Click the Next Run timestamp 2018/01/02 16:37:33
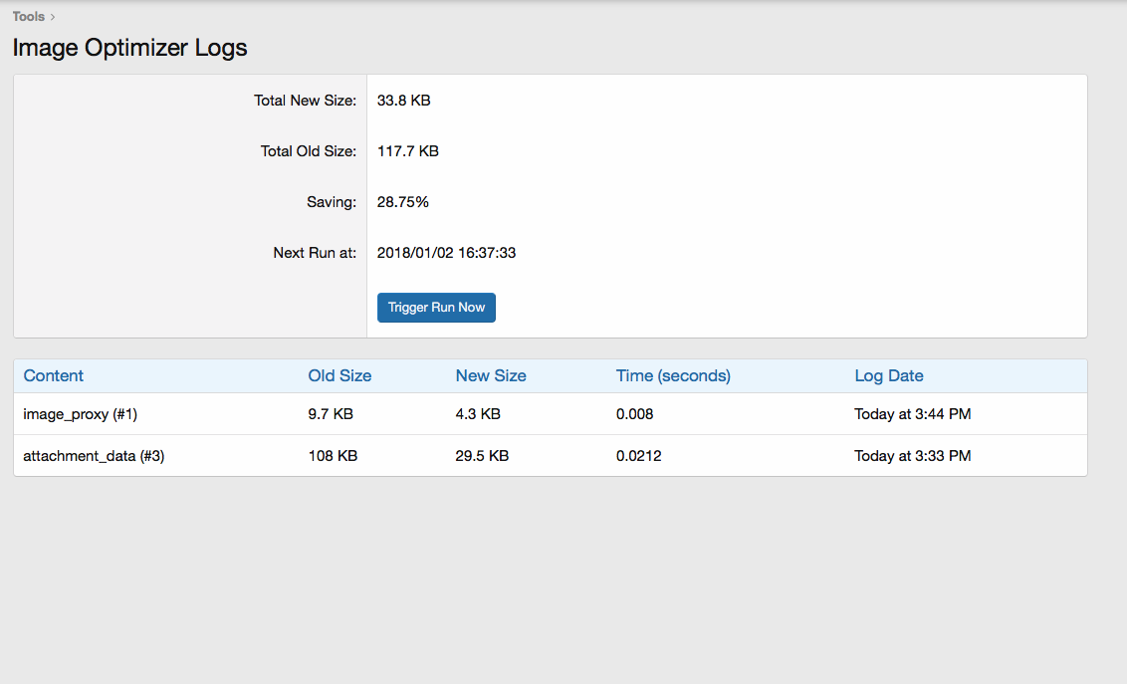The image size is (1127, 684). click(446, 253)
